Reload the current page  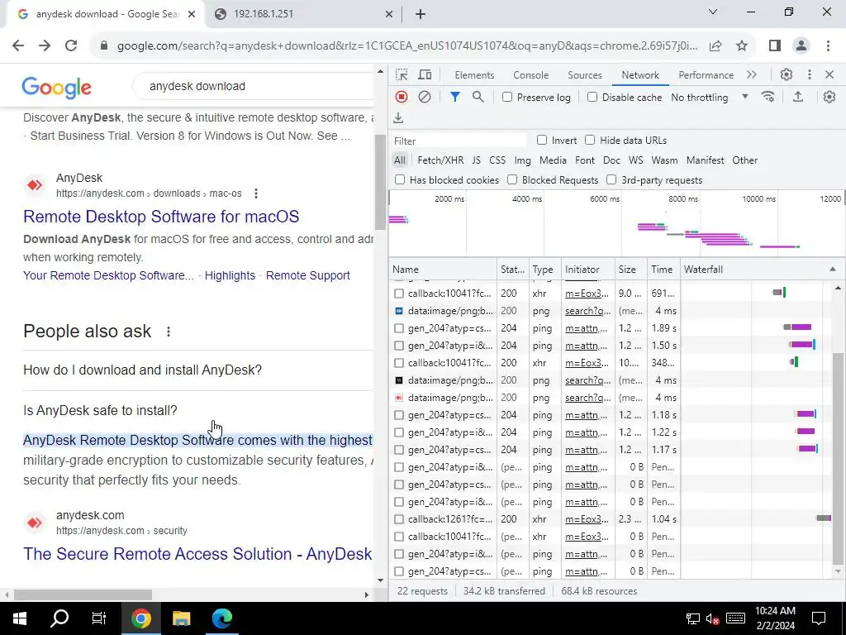point(71,45)
